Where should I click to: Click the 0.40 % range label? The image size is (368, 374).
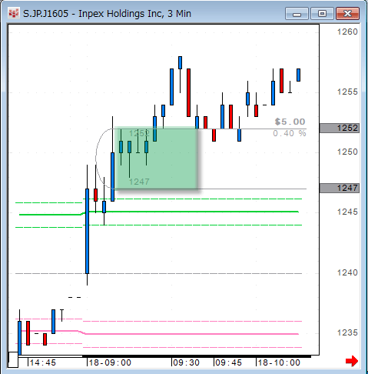[290, 133]
